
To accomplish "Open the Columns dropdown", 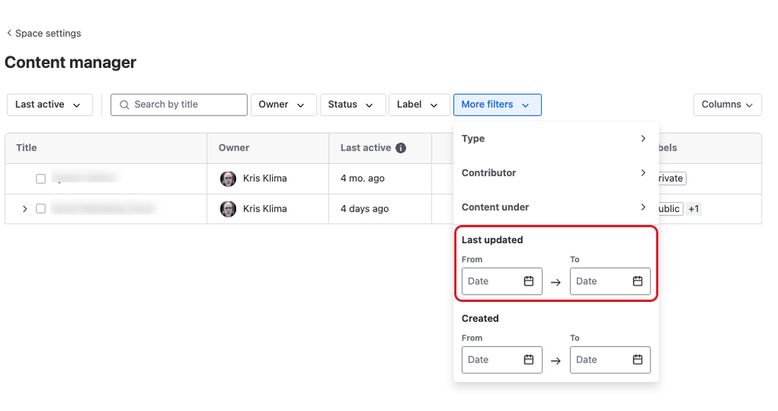I will 727,105.
